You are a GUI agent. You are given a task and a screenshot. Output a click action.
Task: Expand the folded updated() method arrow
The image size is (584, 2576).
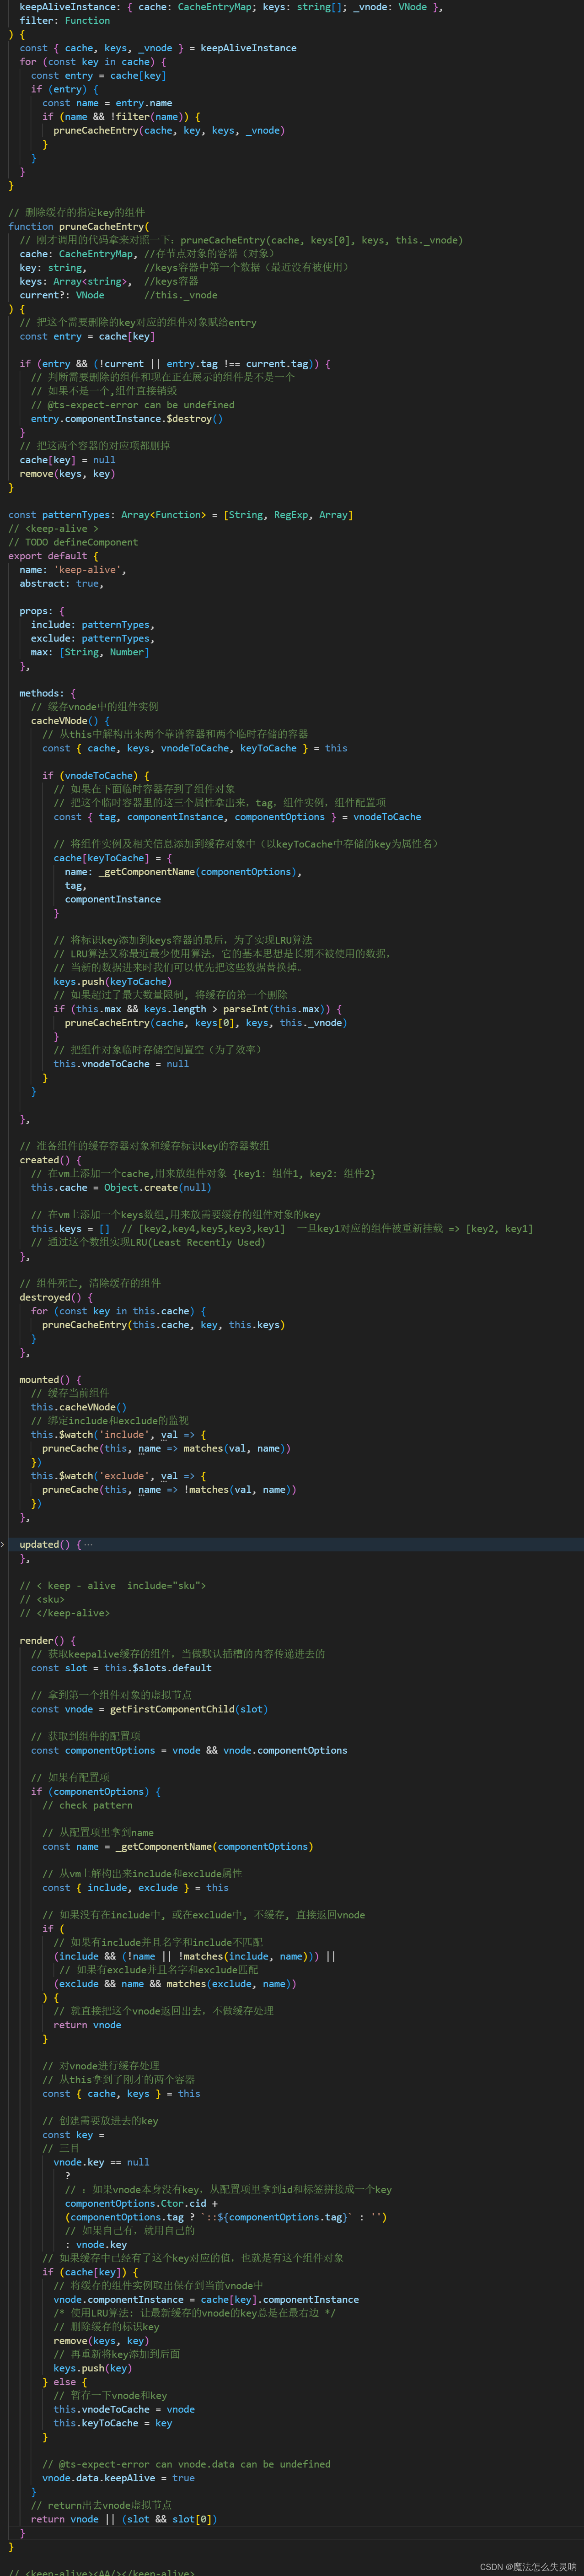[x=3, y=1544]
